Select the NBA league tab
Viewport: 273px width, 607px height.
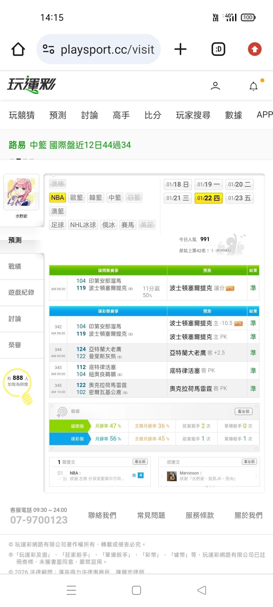pyautogui.click(x=58, y=198)
